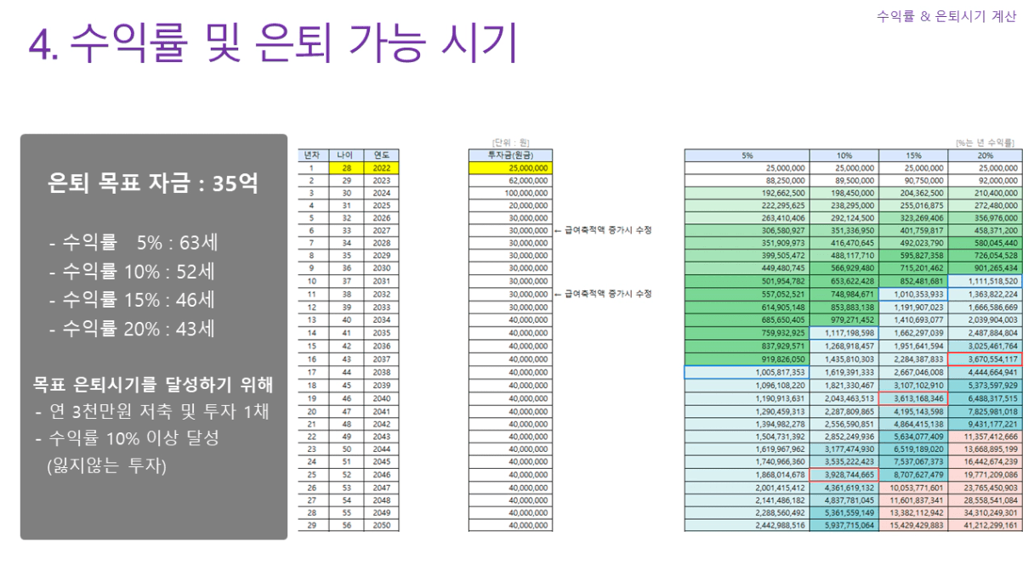Screen dimensions: 1034x581
Task: Select the line '- 수익률 15% : 46세'
Action: 133,301
